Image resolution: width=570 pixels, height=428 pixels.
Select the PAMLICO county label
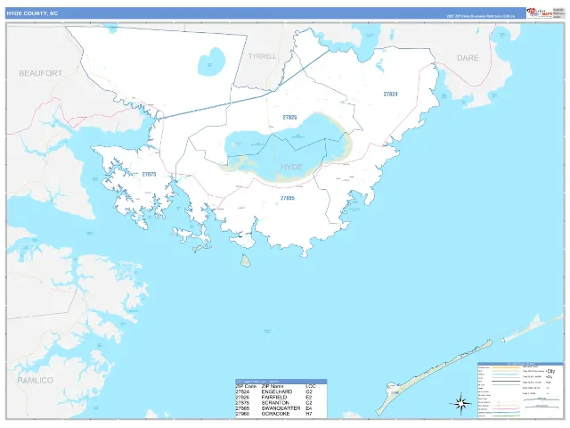[36, 381]
